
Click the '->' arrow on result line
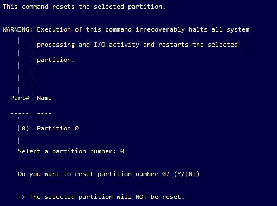(22, 197)
